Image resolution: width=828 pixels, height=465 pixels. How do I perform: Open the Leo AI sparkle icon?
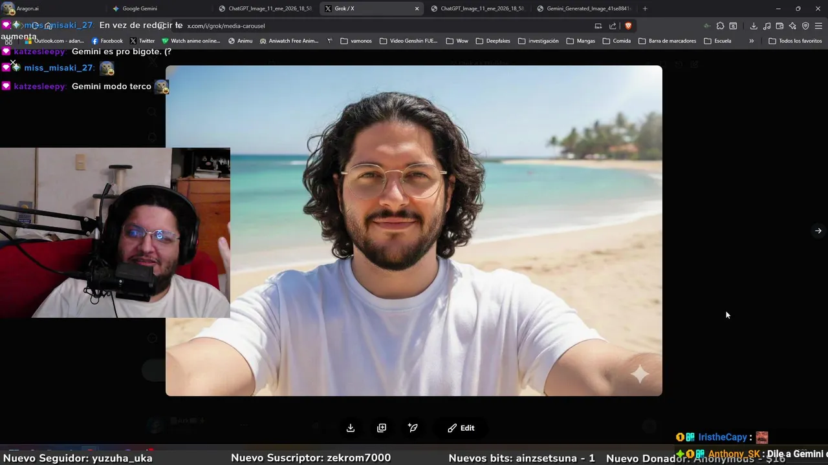[x=792, y=26]
